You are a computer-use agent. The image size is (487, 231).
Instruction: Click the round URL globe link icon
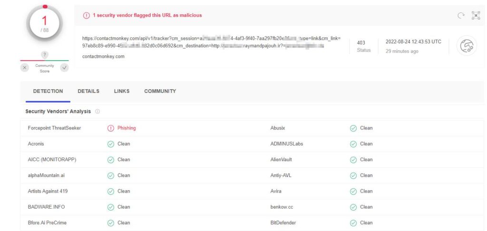click(467, 46)
